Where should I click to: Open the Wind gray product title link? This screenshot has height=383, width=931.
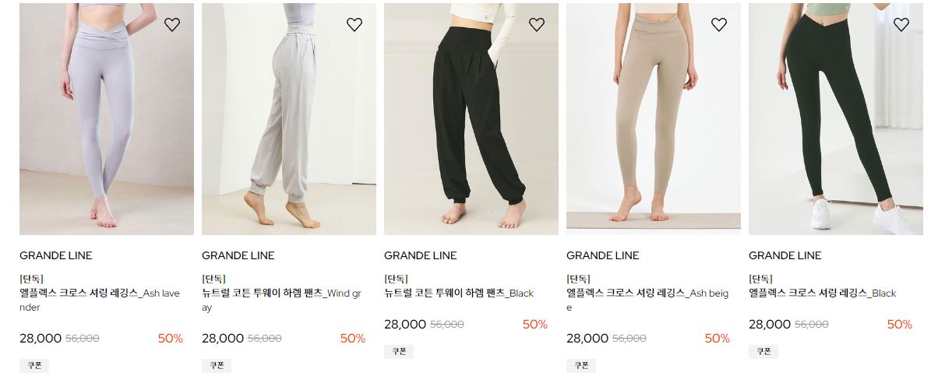click(x=281, y=300)
